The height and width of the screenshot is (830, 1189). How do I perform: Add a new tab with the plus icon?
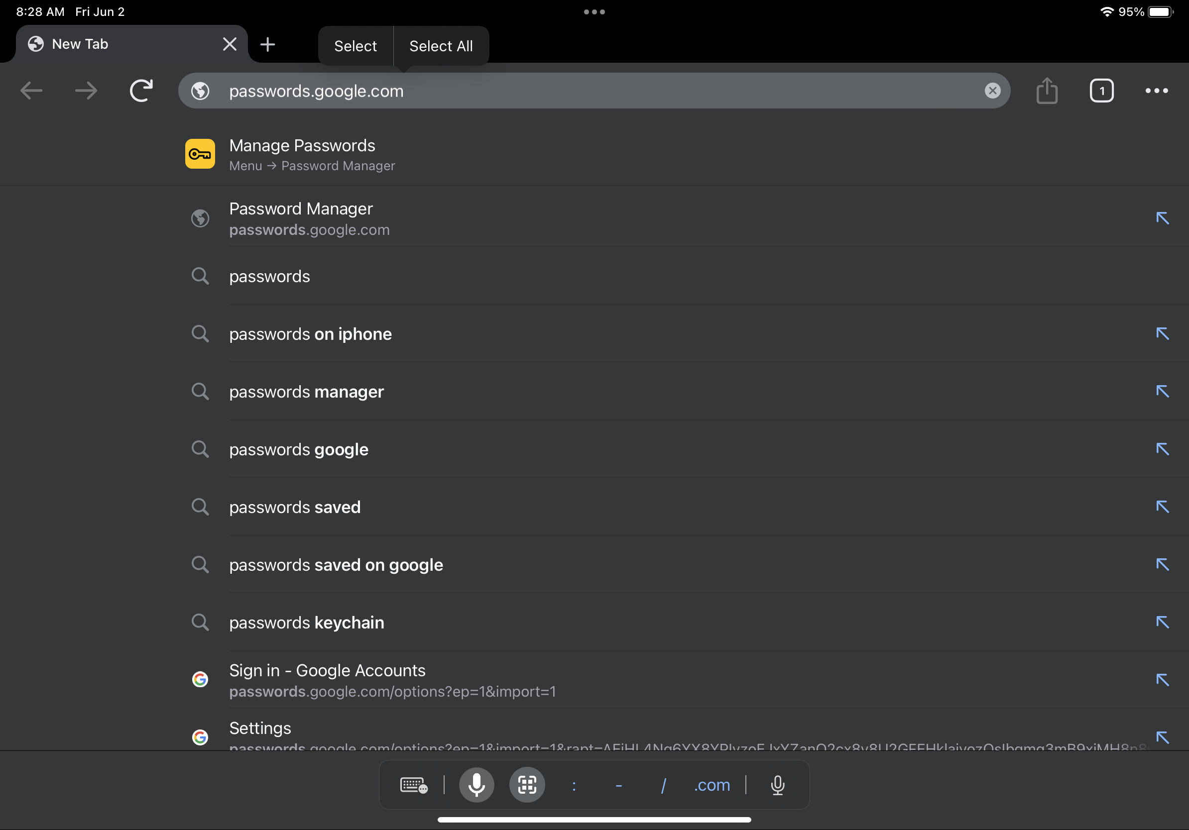coord(267,44)
